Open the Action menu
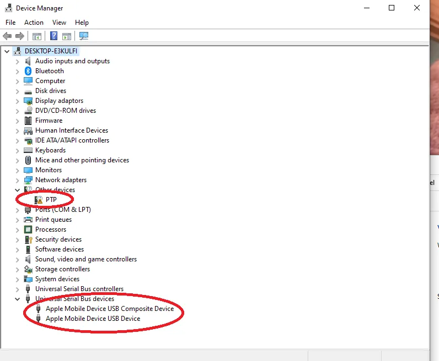 pos(34,23)
